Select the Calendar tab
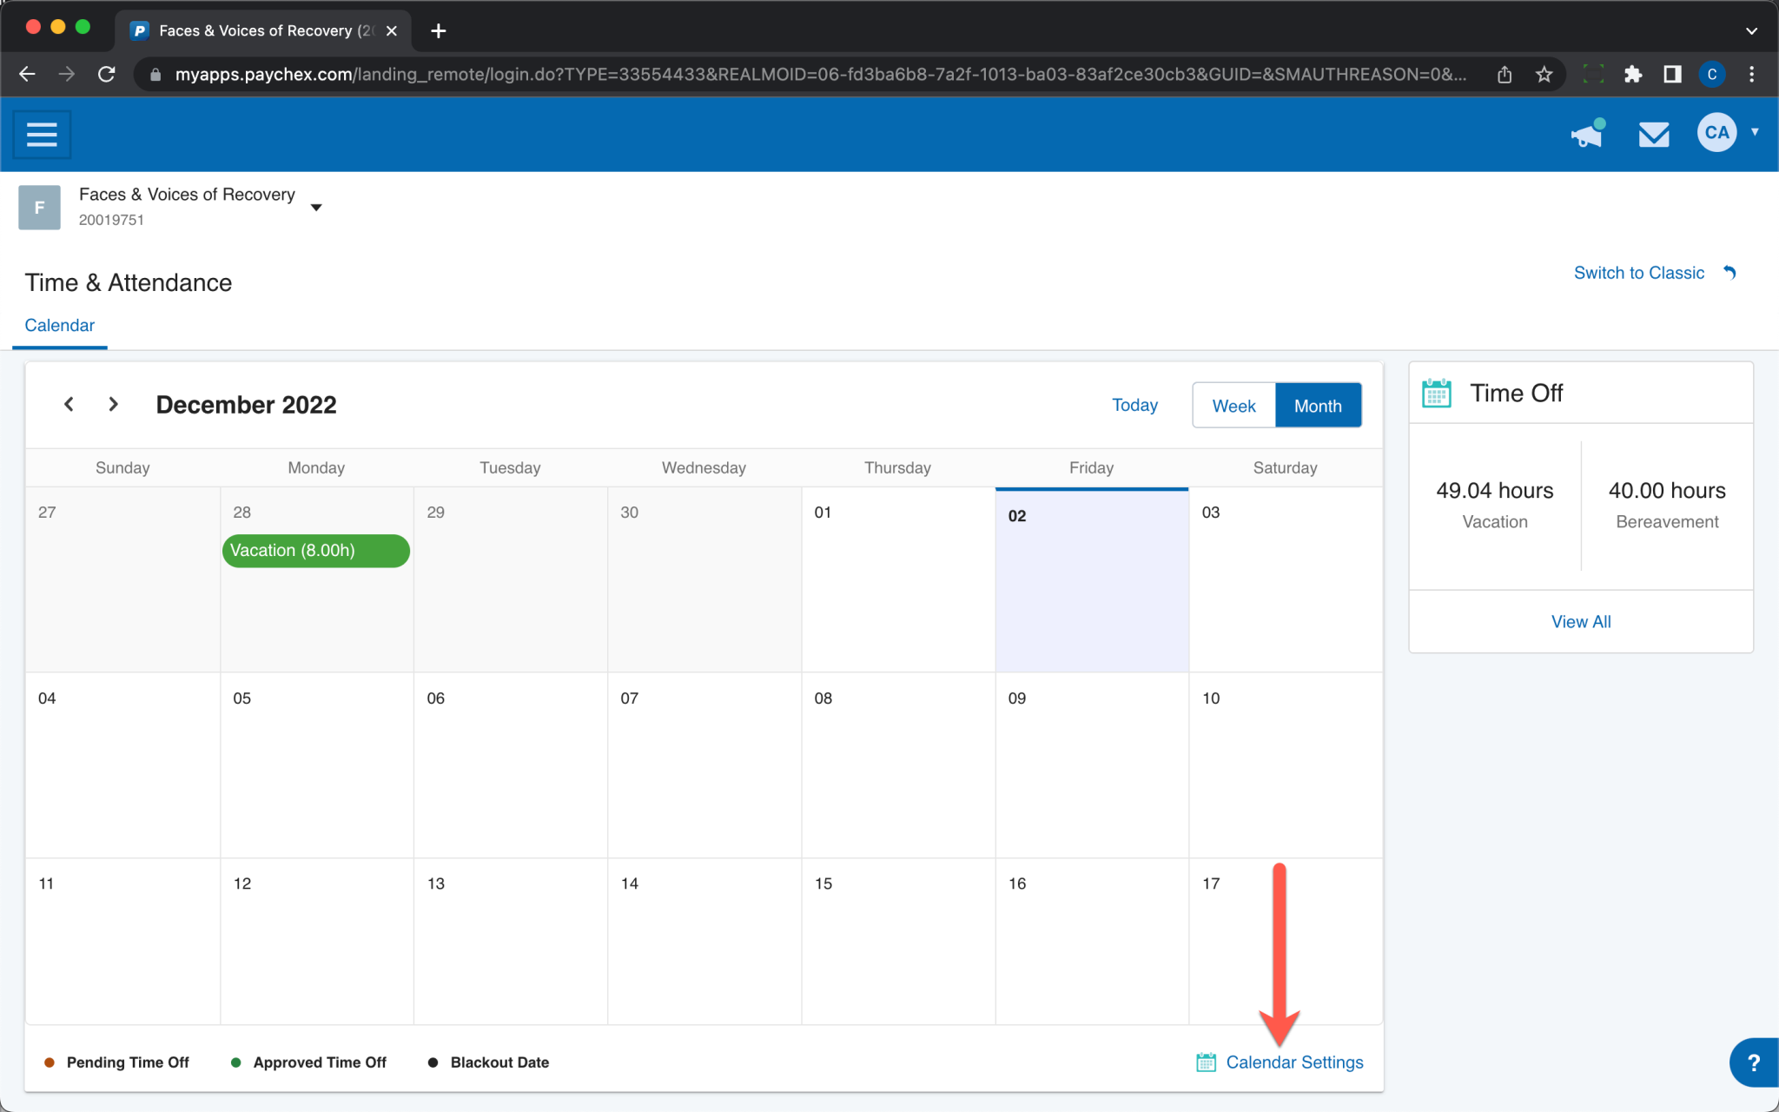 tap(59, 325)
